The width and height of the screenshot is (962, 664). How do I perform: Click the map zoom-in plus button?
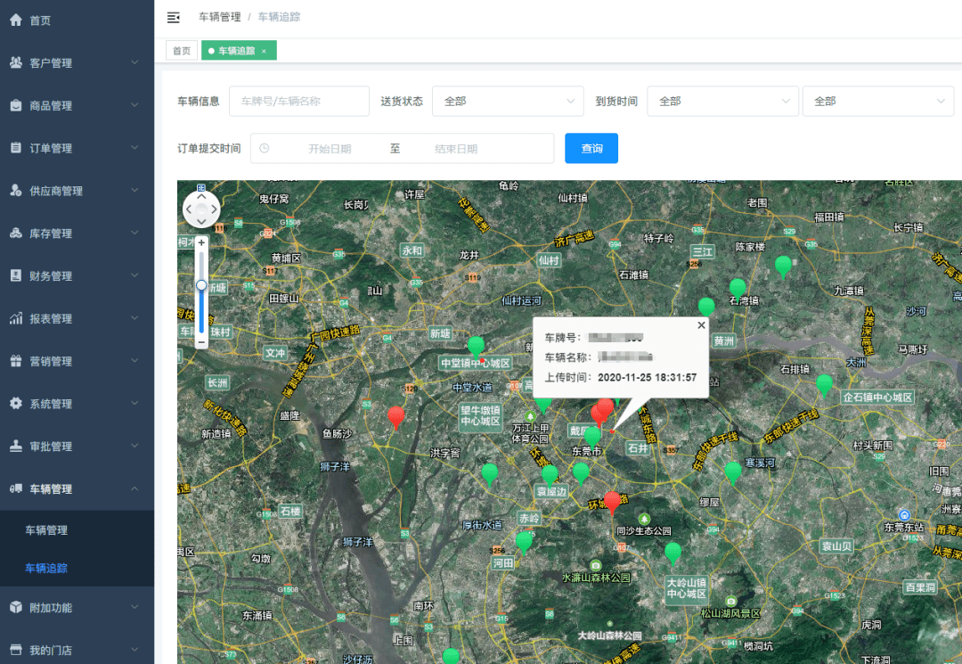point(201,242)
